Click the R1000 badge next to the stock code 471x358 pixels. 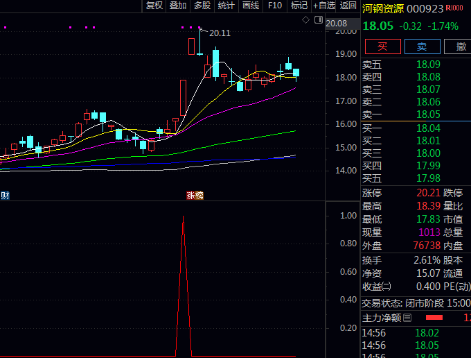point(455,8)
